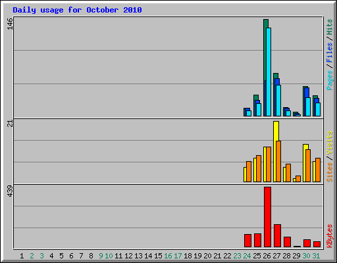337x263 pixels.
Task: Click the Pages legend label
Action: (x=329, y=80)
